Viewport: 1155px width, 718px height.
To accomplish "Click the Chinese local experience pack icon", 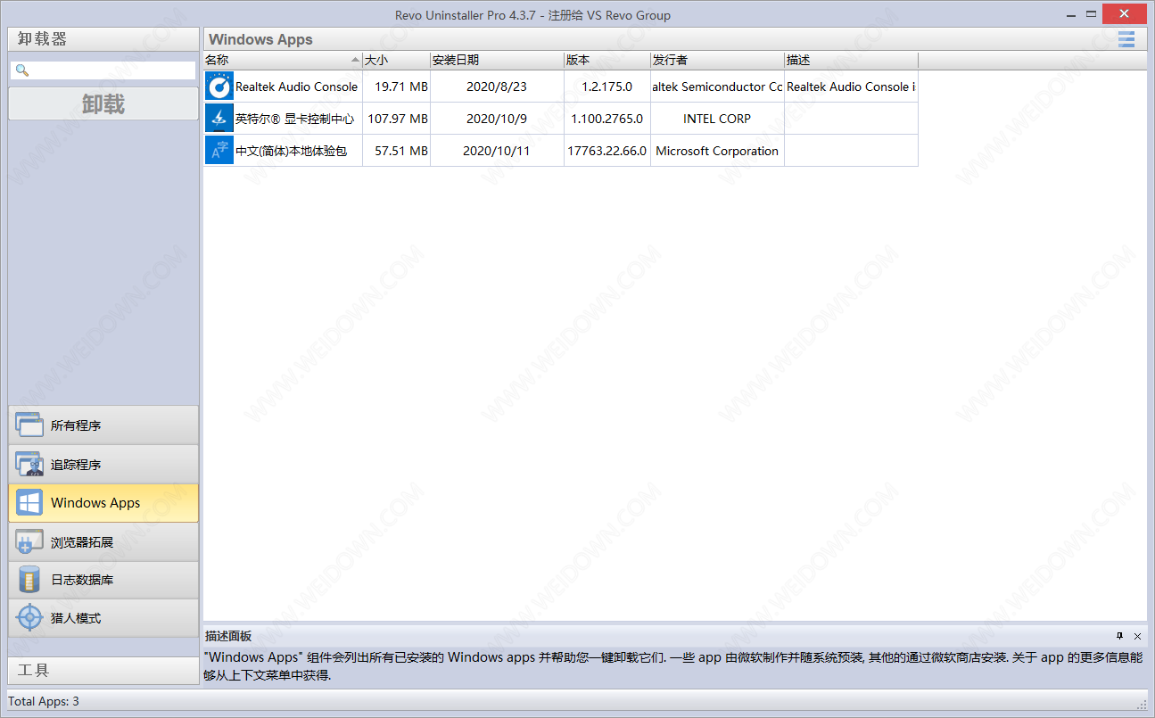I will [x=219, y=151].
